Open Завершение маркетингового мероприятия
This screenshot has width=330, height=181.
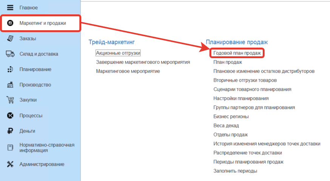(143, 62)
